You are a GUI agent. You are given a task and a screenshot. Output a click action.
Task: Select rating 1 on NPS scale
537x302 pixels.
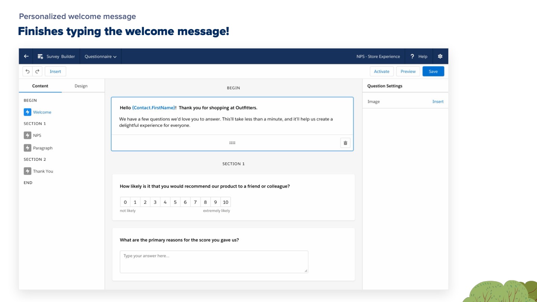(x=135, y=202)
